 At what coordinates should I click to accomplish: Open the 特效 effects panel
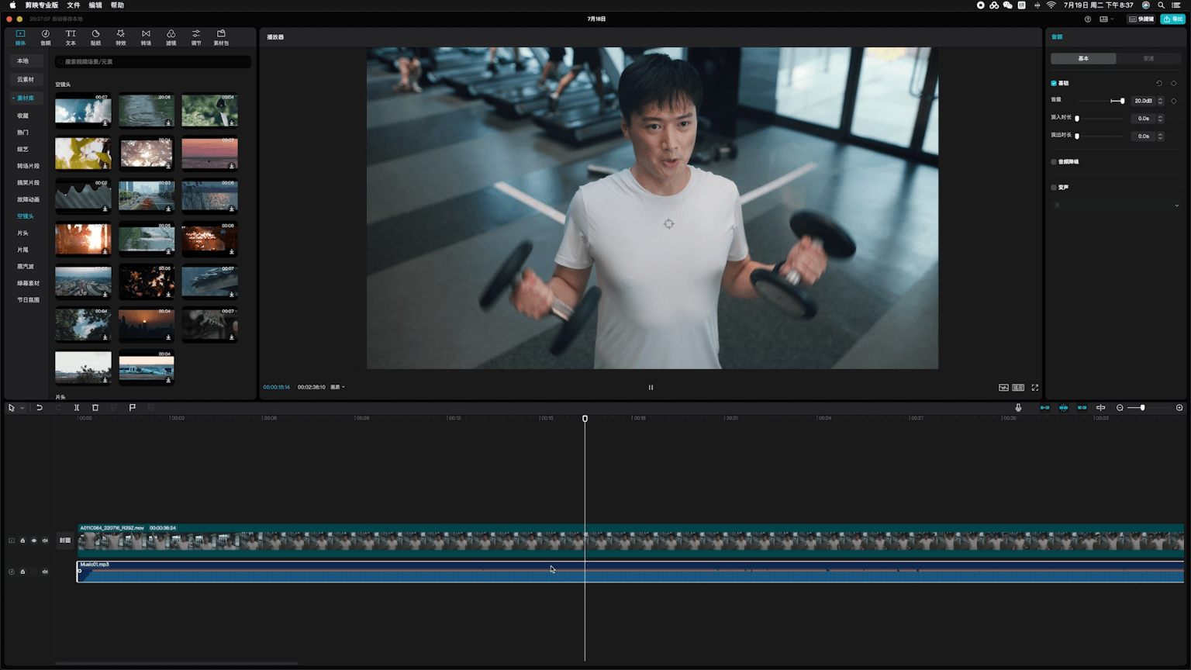tap(120, 36)
